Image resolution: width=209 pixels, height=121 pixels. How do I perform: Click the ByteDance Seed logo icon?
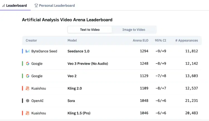(x=28, y=51)
